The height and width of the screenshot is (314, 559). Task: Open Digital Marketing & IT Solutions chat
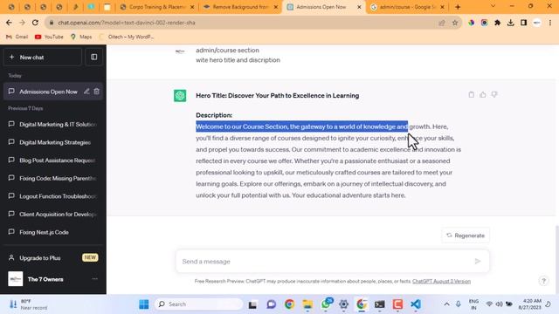click(x=53, y=124)
